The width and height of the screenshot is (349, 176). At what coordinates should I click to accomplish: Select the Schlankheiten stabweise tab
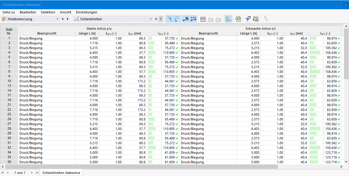61,173
